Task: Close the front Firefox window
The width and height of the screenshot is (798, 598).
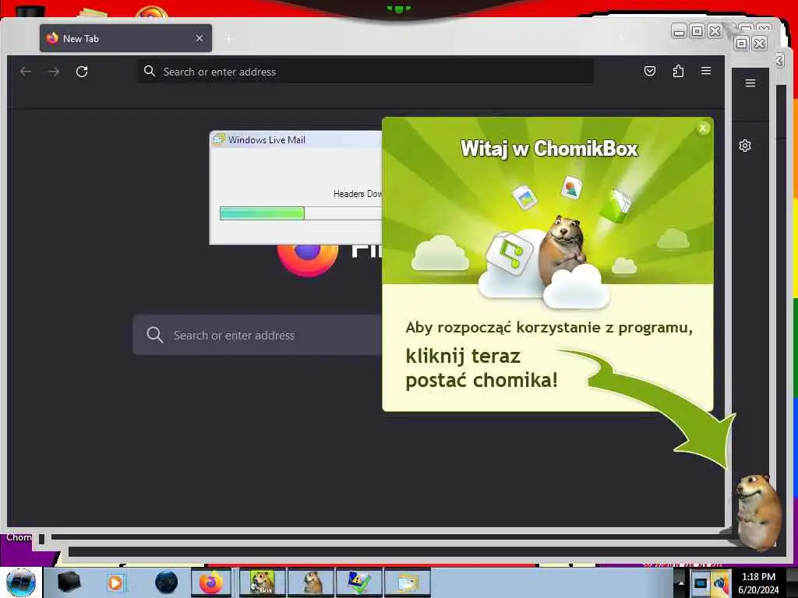Action: [715, 31]
